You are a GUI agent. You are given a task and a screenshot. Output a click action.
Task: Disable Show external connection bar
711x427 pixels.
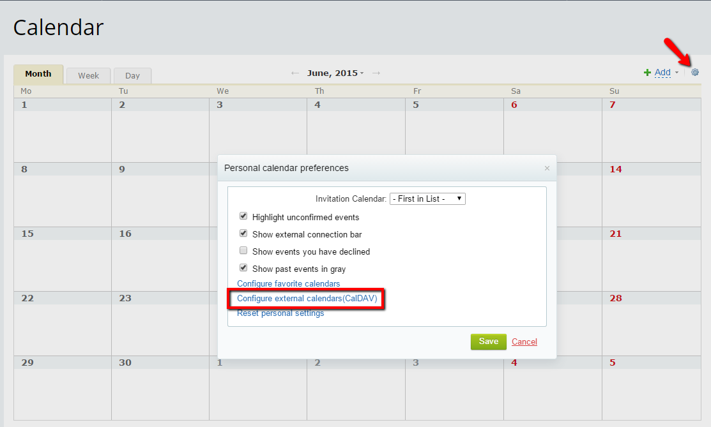click(x=243, y=233)
